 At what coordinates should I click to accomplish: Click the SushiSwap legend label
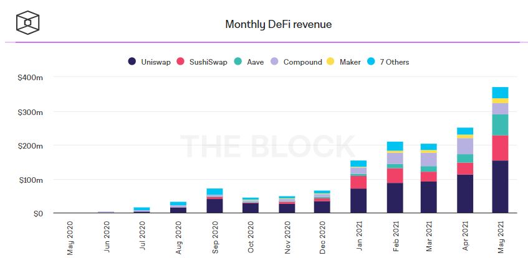click(208, 62)
